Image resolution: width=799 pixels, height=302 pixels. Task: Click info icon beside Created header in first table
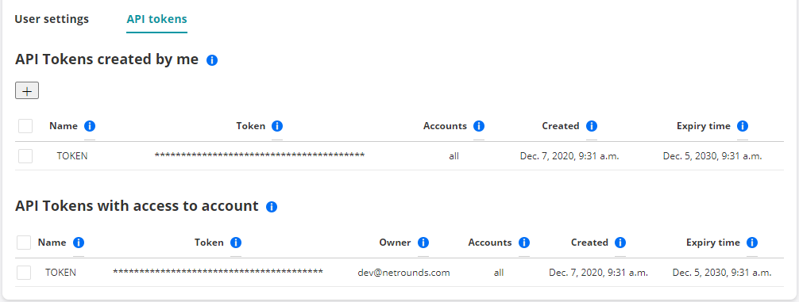592,126
